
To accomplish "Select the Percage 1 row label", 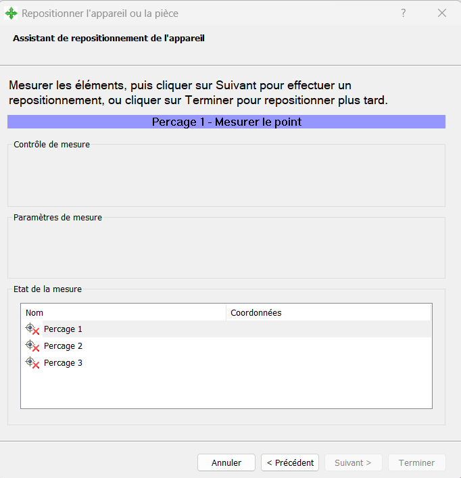I will pyautogui.click(x=63, y=329).
